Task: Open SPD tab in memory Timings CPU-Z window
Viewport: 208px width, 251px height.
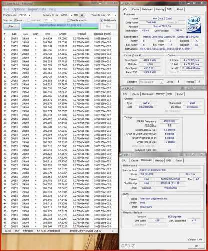Action: (170, 94)
